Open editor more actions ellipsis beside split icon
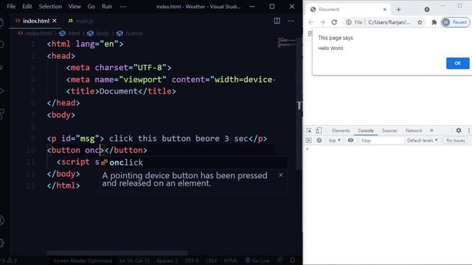The height and width of the screenshot is (265, 472). (x=291, y=21)
